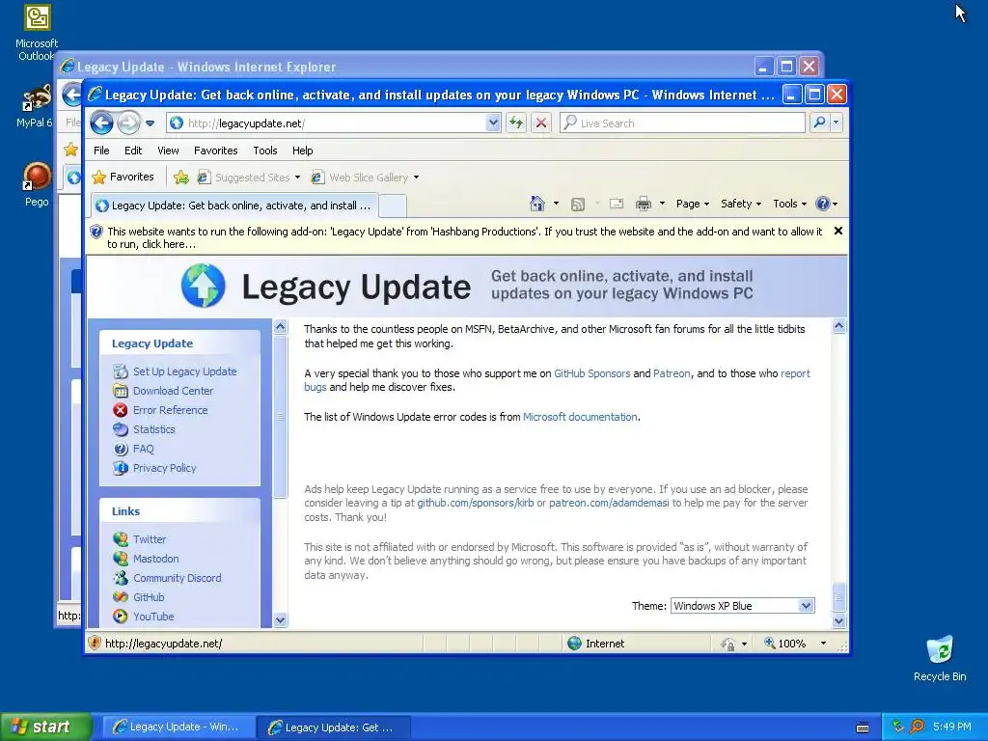Viewport: 988px width, 741px height.
Task: Open the search provider dropdown arrow
Action: pos(837,123)
